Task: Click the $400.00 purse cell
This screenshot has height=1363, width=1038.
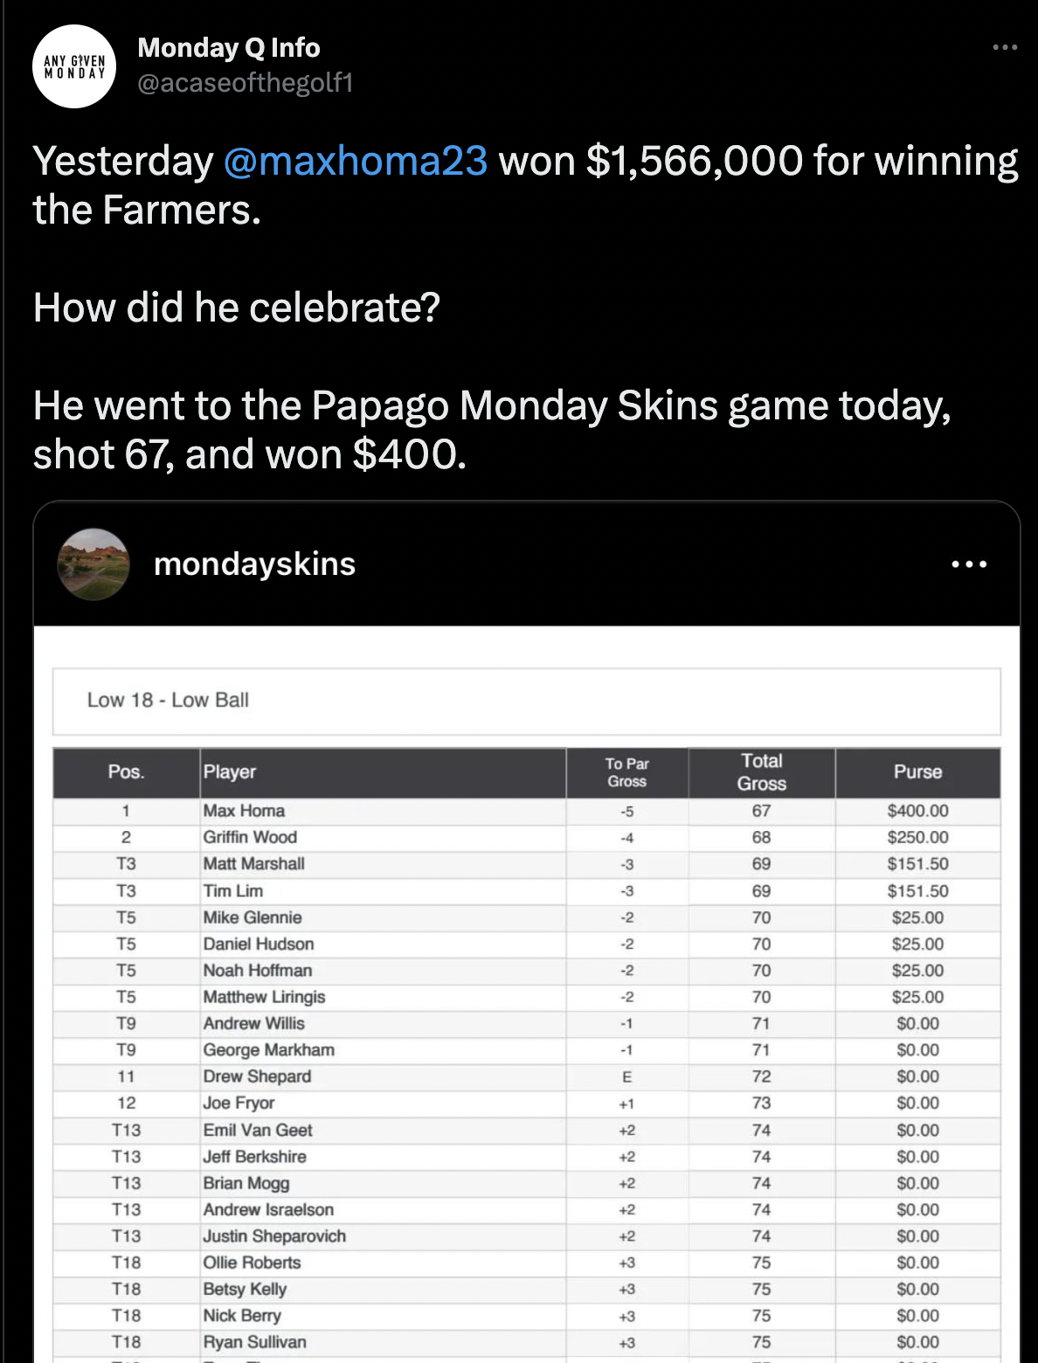Action: click(917, 811)
